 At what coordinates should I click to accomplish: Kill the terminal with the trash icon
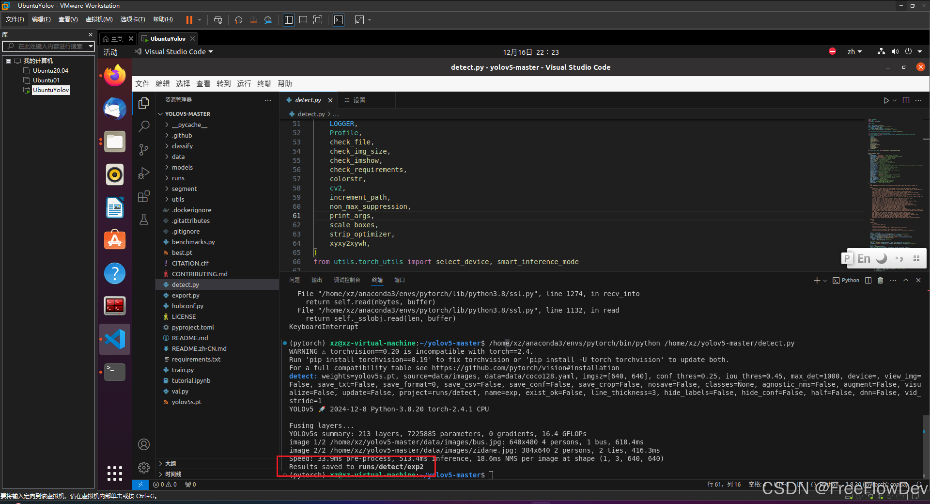(x=880, y=280)
